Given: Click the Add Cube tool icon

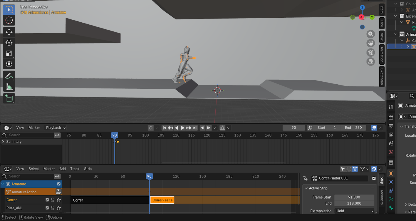Looking at the screenshot, I should (x=9, y=98).
